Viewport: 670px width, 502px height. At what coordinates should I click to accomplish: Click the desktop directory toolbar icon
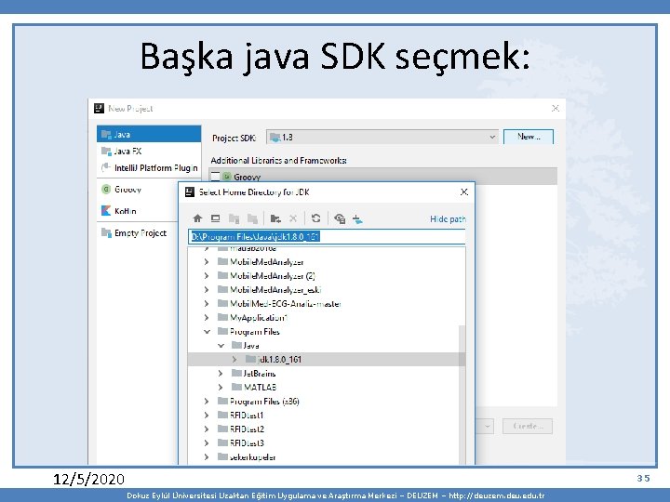click(x=215, y=218)
